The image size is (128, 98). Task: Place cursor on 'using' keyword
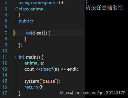(x=24, y=3)
